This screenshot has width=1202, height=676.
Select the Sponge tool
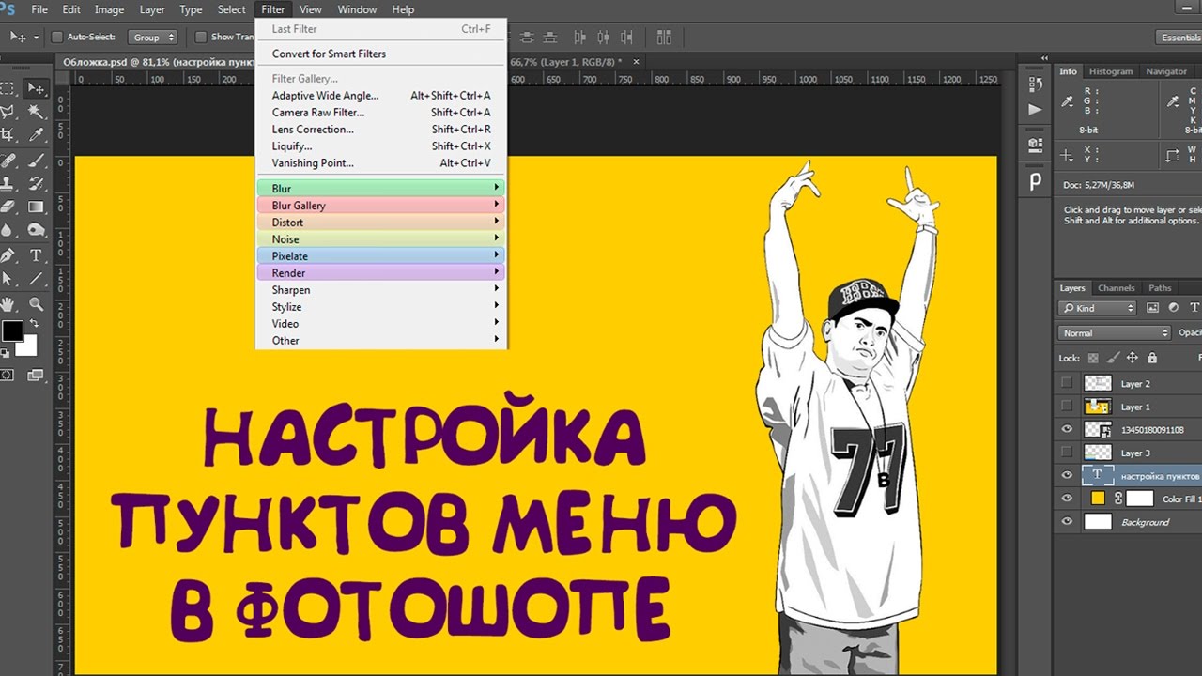pos(36,230)
